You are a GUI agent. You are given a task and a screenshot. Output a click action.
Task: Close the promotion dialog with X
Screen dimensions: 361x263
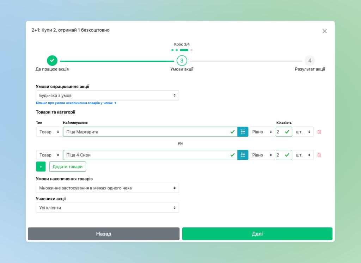(324, 31)
